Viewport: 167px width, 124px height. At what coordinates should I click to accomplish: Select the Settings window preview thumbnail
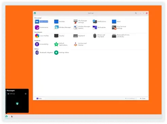point(17,104)
